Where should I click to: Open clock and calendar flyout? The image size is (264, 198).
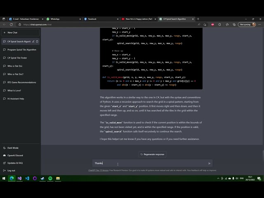pos(250,178)
